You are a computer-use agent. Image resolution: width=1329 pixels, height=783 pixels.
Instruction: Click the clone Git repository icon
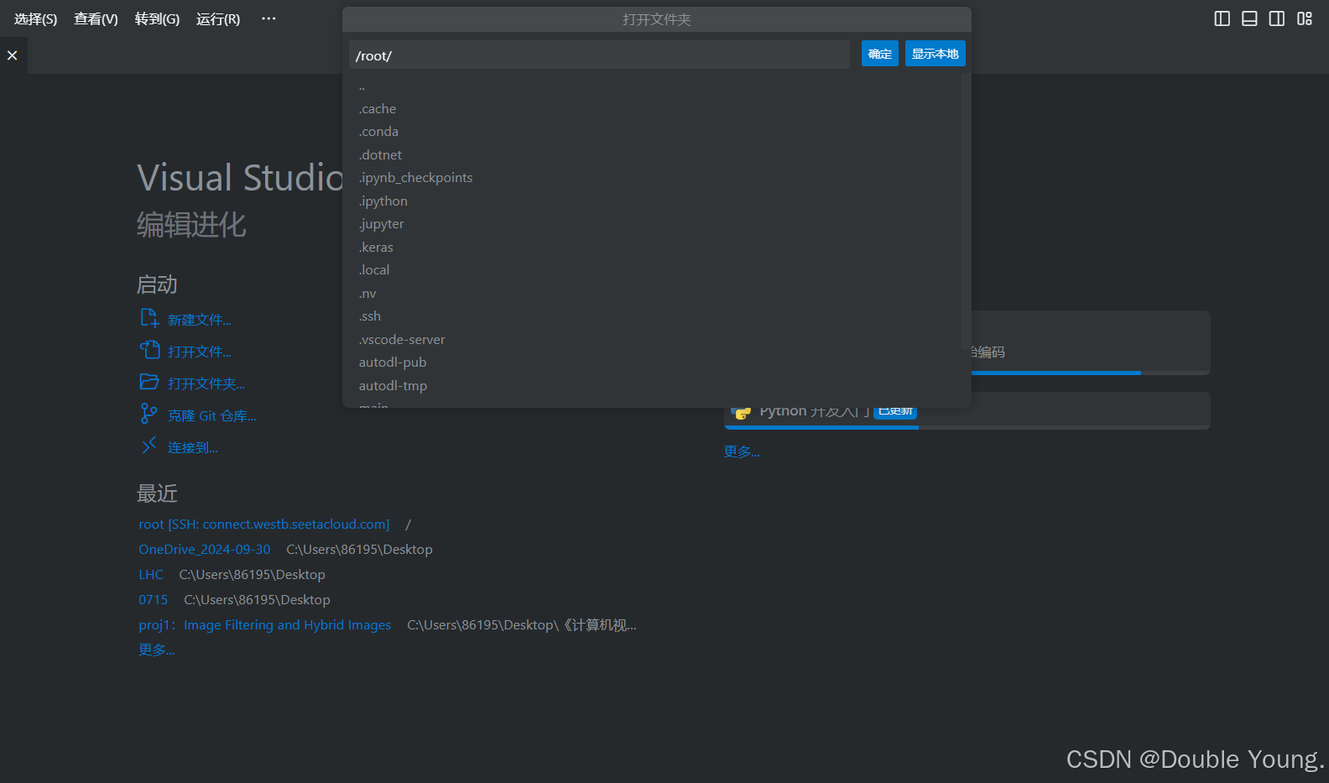pos(149,414)
